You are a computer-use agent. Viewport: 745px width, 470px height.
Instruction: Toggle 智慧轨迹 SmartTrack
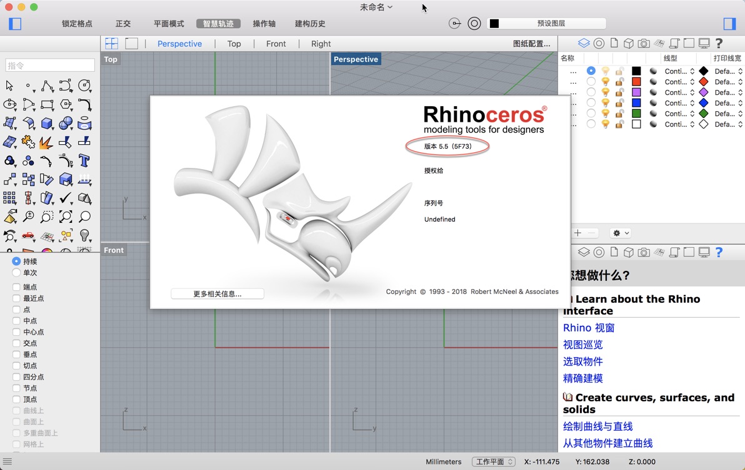coord(218,24)
